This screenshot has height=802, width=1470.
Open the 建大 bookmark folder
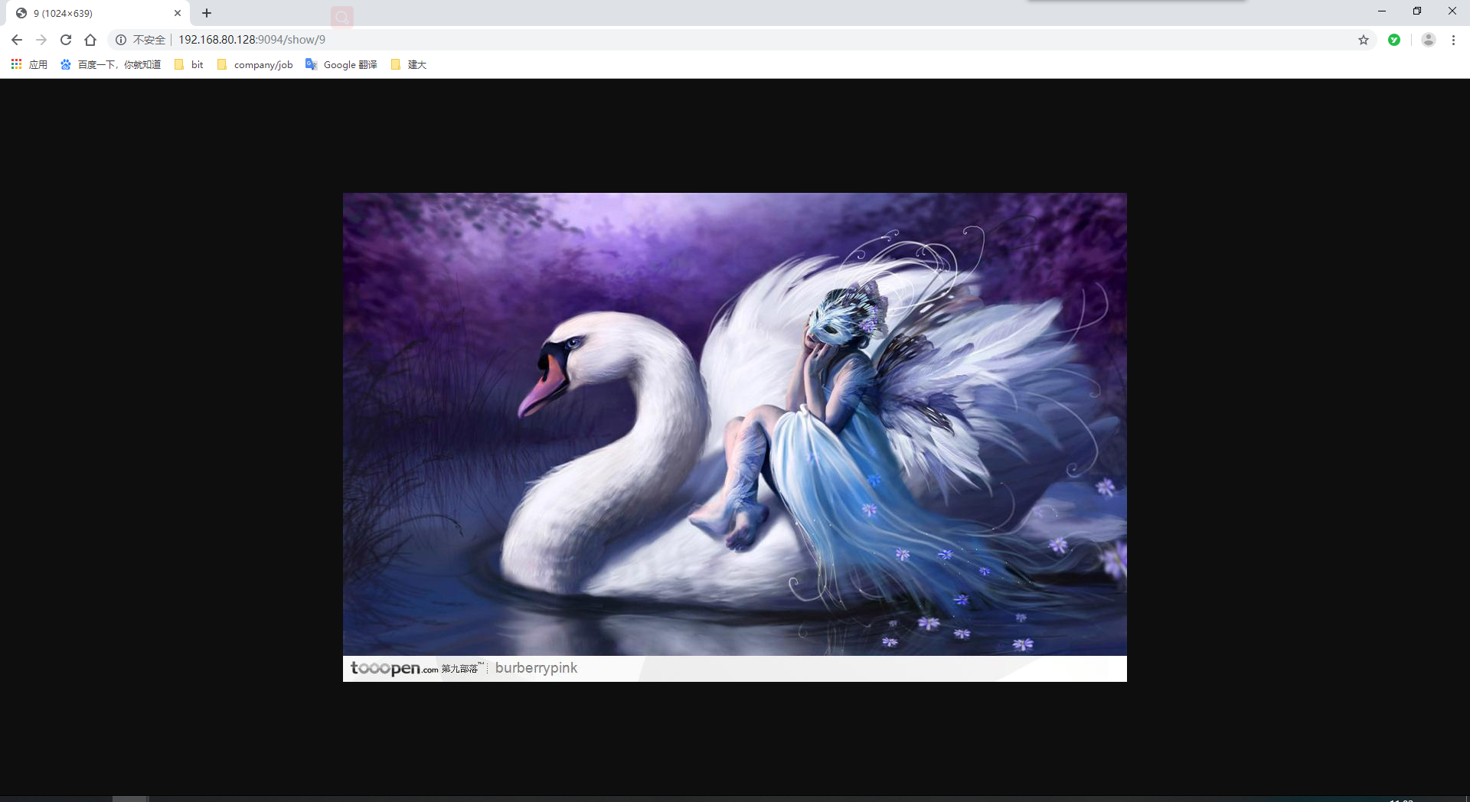click(x=408, y=64)
